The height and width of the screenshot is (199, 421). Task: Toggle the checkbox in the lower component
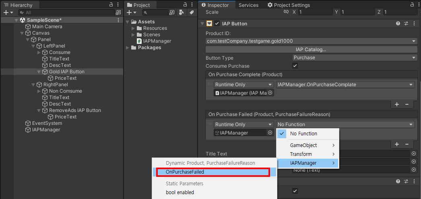click(x=295, y=191)
